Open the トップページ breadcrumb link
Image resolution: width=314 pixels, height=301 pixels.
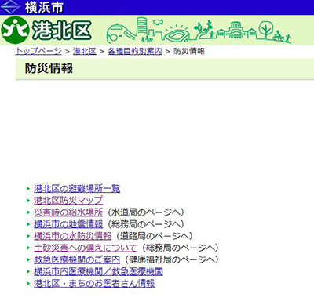[x=38, y=51]
